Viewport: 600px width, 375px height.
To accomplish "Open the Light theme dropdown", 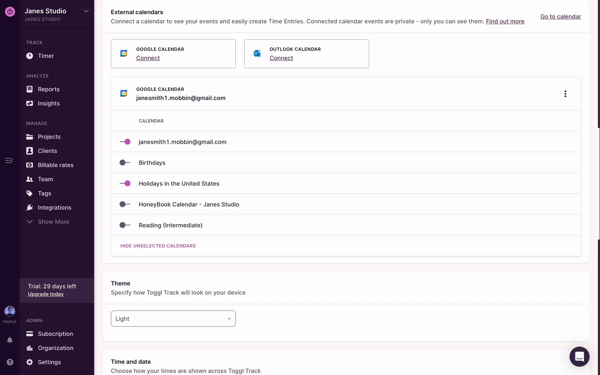I will click(173, 318).
